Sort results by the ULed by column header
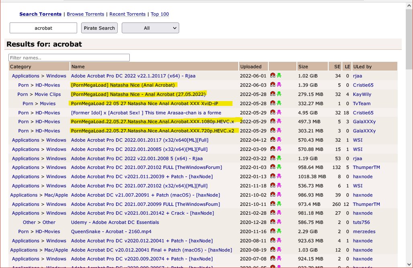This screenshot has height=268, width=413. point(374,67)
